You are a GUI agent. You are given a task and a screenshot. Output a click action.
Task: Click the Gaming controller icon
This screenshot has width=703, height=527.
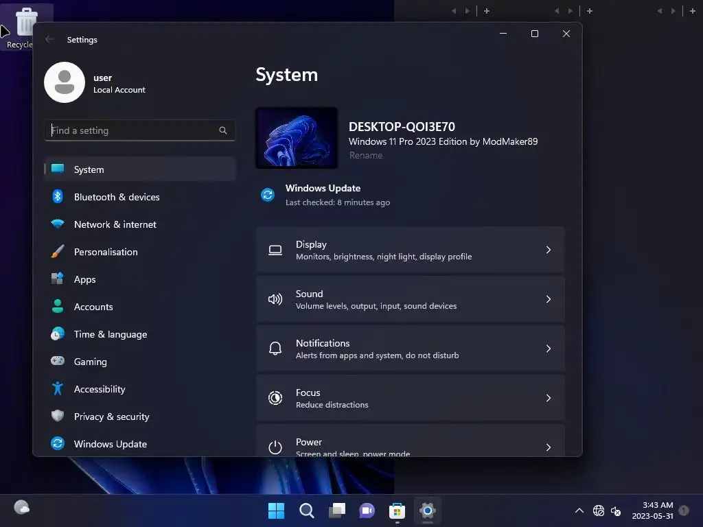click(x=58, y=361)
